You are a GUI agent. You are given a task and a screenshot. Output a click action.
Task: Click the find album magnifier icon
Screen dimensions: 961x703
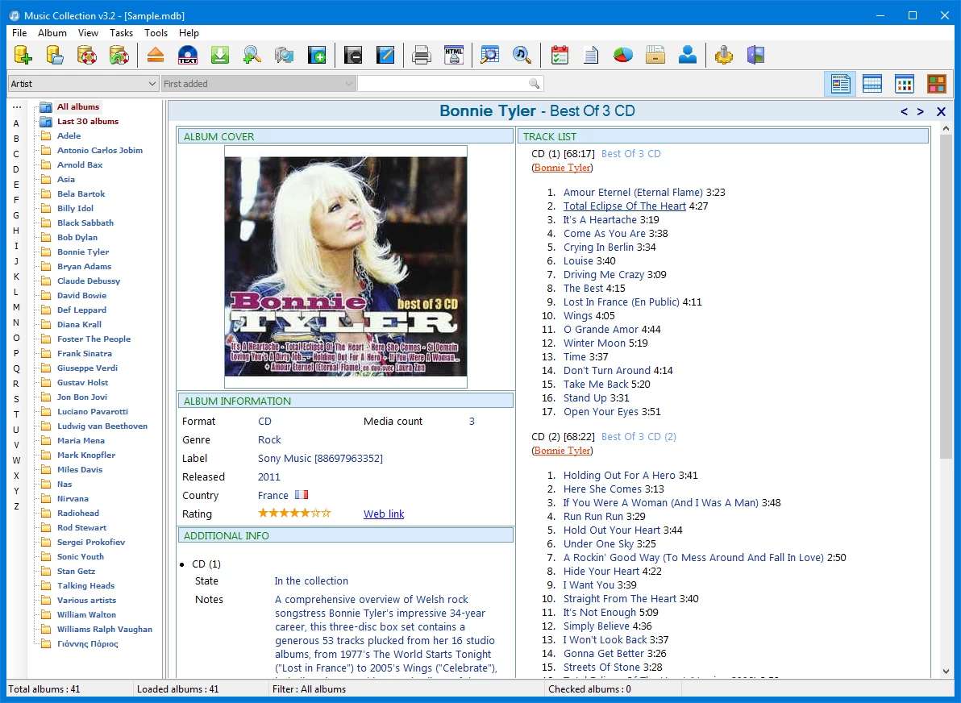pos(489,55)
